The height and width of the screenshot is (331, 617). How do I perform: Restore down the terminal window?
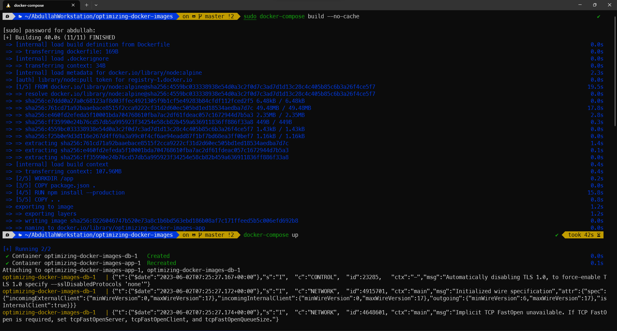pos(595,5)
